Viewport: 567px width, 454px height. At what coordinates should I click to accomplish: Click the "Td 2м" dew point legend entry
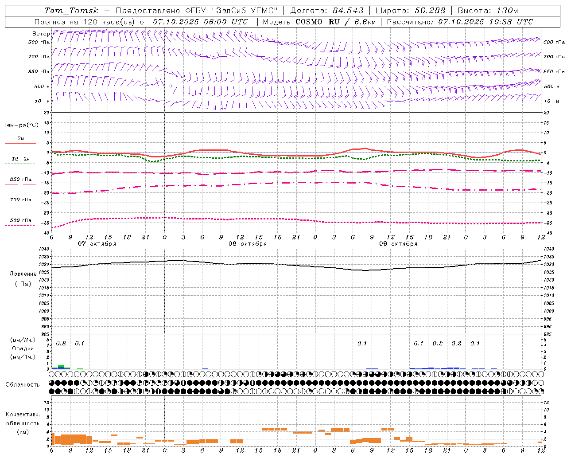pyautogui.click(x=21, y=159)
